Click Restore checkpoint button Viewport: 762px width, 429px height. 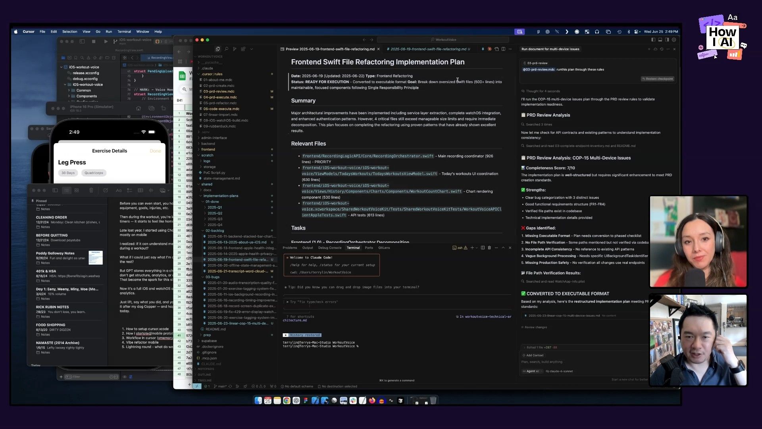click(x=658, y=79)
